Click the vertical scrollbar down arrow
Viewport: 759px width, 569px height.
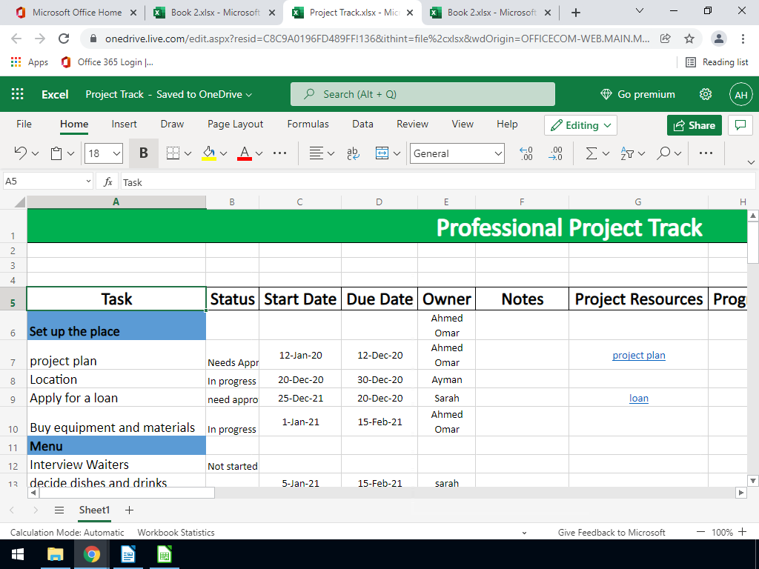pos(753,480)
